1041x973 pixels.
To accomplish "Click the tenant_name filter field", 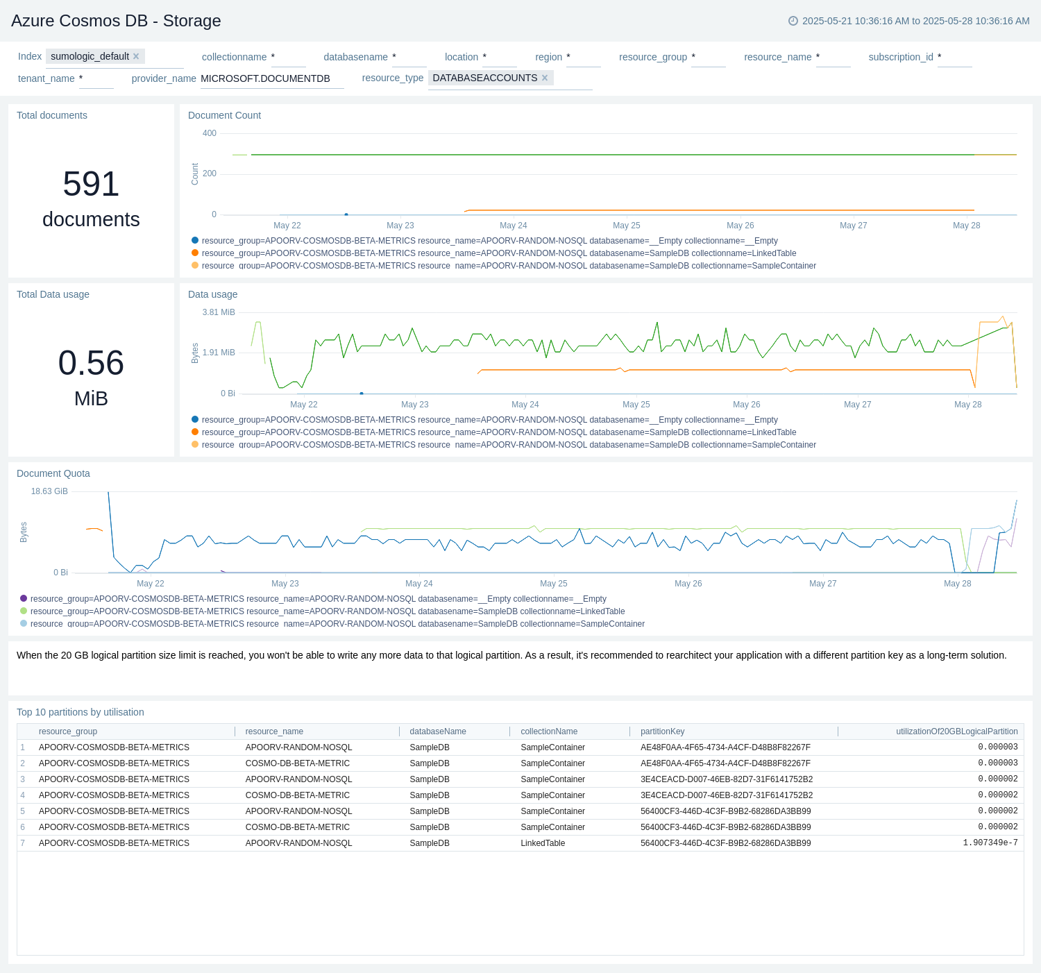I will coord(96,79).
